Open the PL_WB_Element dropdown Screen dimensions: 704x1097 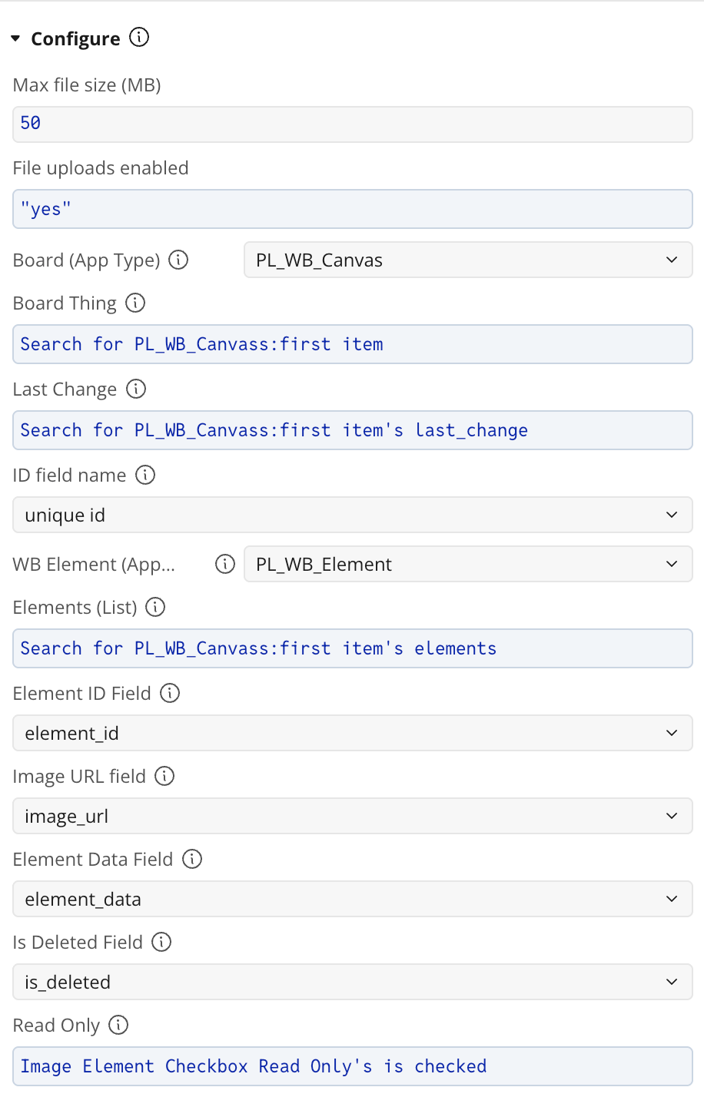click(x=468, y=564)
